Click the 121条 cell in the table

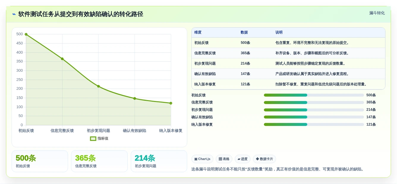pyautogui.click(x=245, y=84)
